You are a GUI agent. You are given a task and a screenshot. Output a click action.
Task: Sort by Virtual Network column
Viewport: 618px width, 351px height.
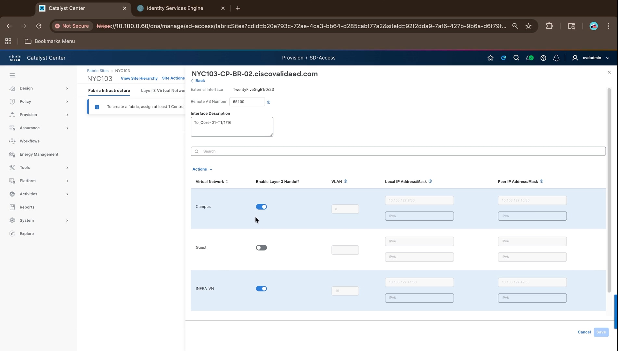(x=212, y=182)
